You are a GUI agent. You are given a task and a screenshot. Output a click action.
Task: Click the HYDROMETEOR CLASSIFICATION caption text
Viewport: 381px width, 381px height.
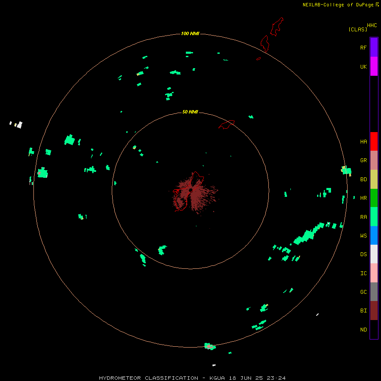point(149,378)
